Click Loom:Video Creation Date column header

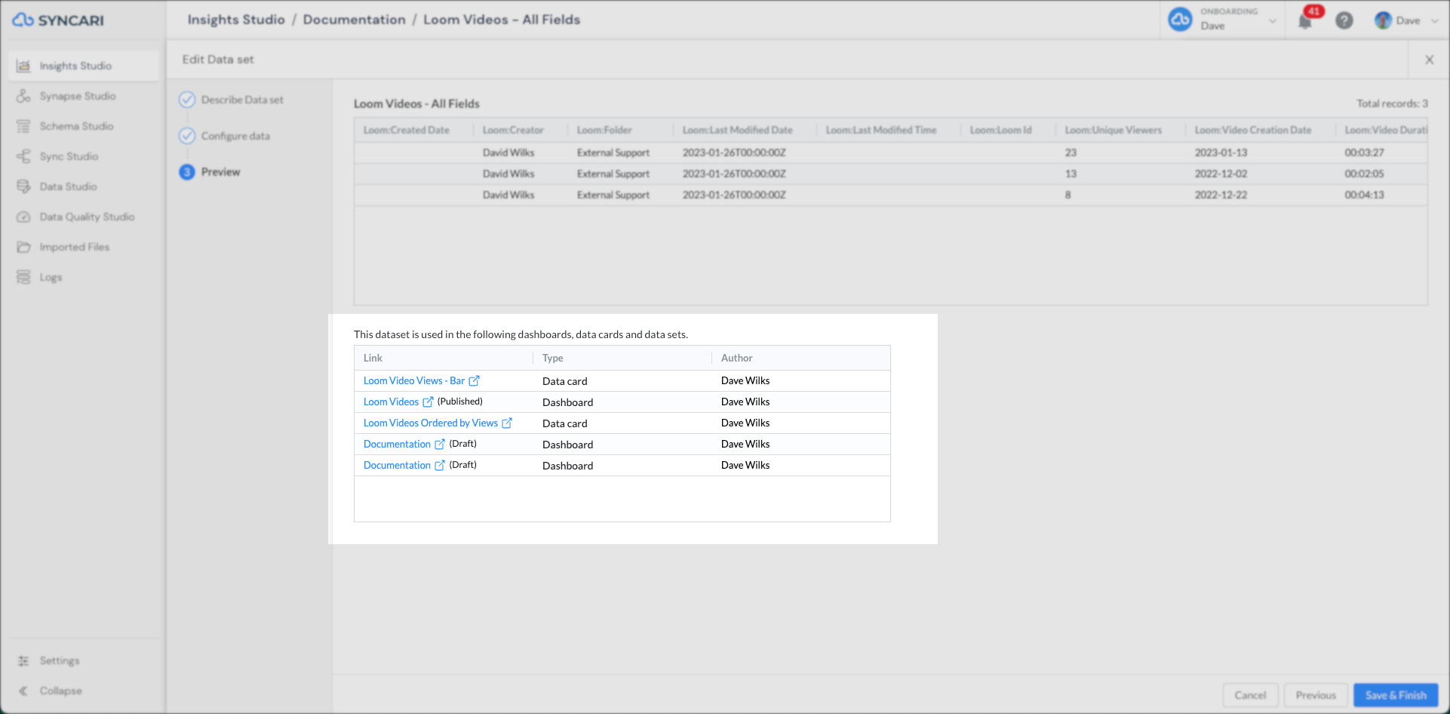pos(1253,131)
